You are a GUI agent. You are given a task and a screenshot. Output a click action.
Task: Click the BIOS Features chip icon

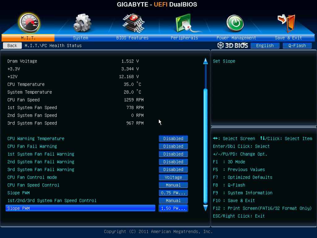coord(133,23)
